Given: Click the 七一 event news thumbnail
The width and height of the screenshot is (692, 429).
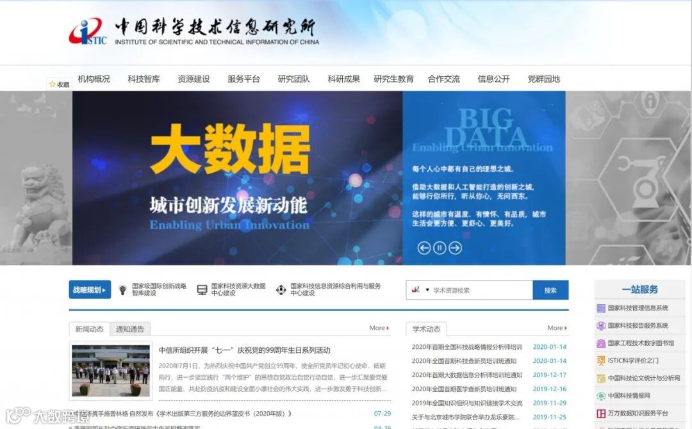Looking at the screenshot, I should pyautogui.click(x=111, y=370).
